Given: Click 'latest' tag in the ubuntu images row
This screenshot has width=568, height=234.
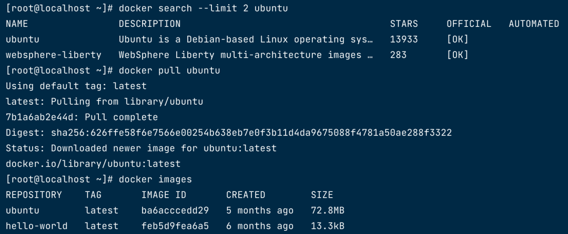Looking at the screenshot, I should tap(102, 210).
